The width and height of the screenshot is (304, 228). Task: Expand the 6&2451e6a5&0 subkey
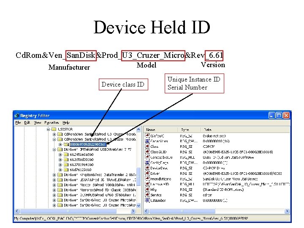click(x=60, y=155)
